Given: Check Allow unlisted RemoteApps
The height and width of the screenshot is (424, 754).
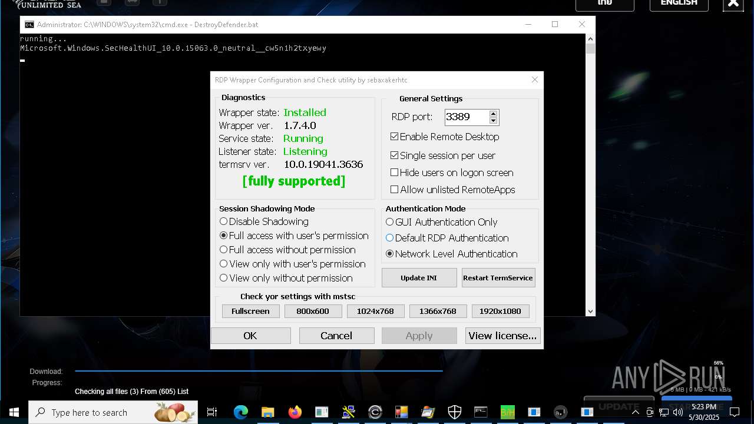Looking at the screenshot, I should click(x=395, y=190).
